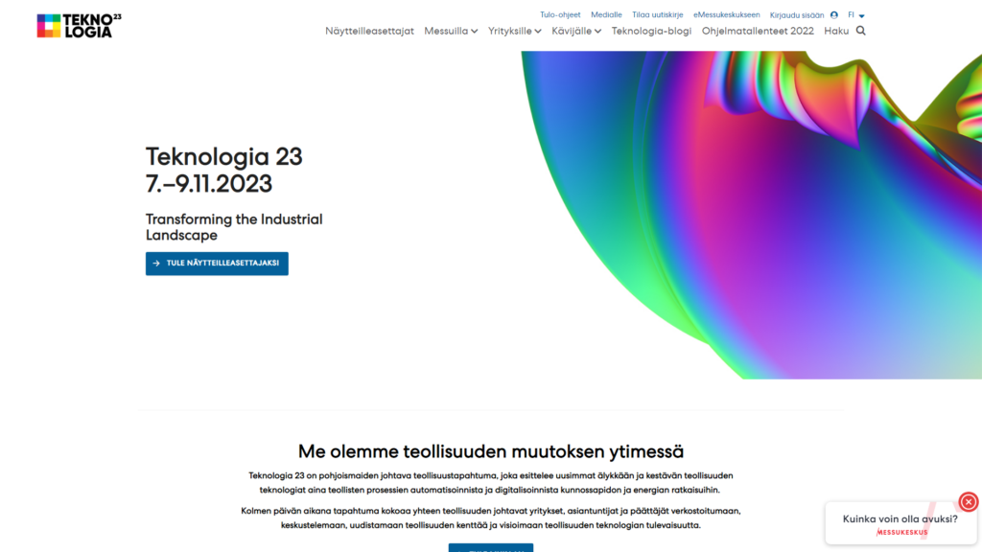Click Haku search label

point(836,31)
